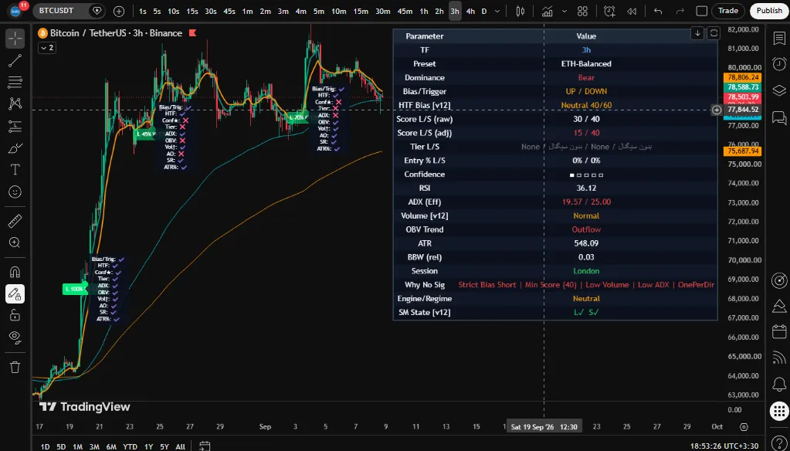
Task: Remove drawings with the trash icon
Action: (15, 367)
